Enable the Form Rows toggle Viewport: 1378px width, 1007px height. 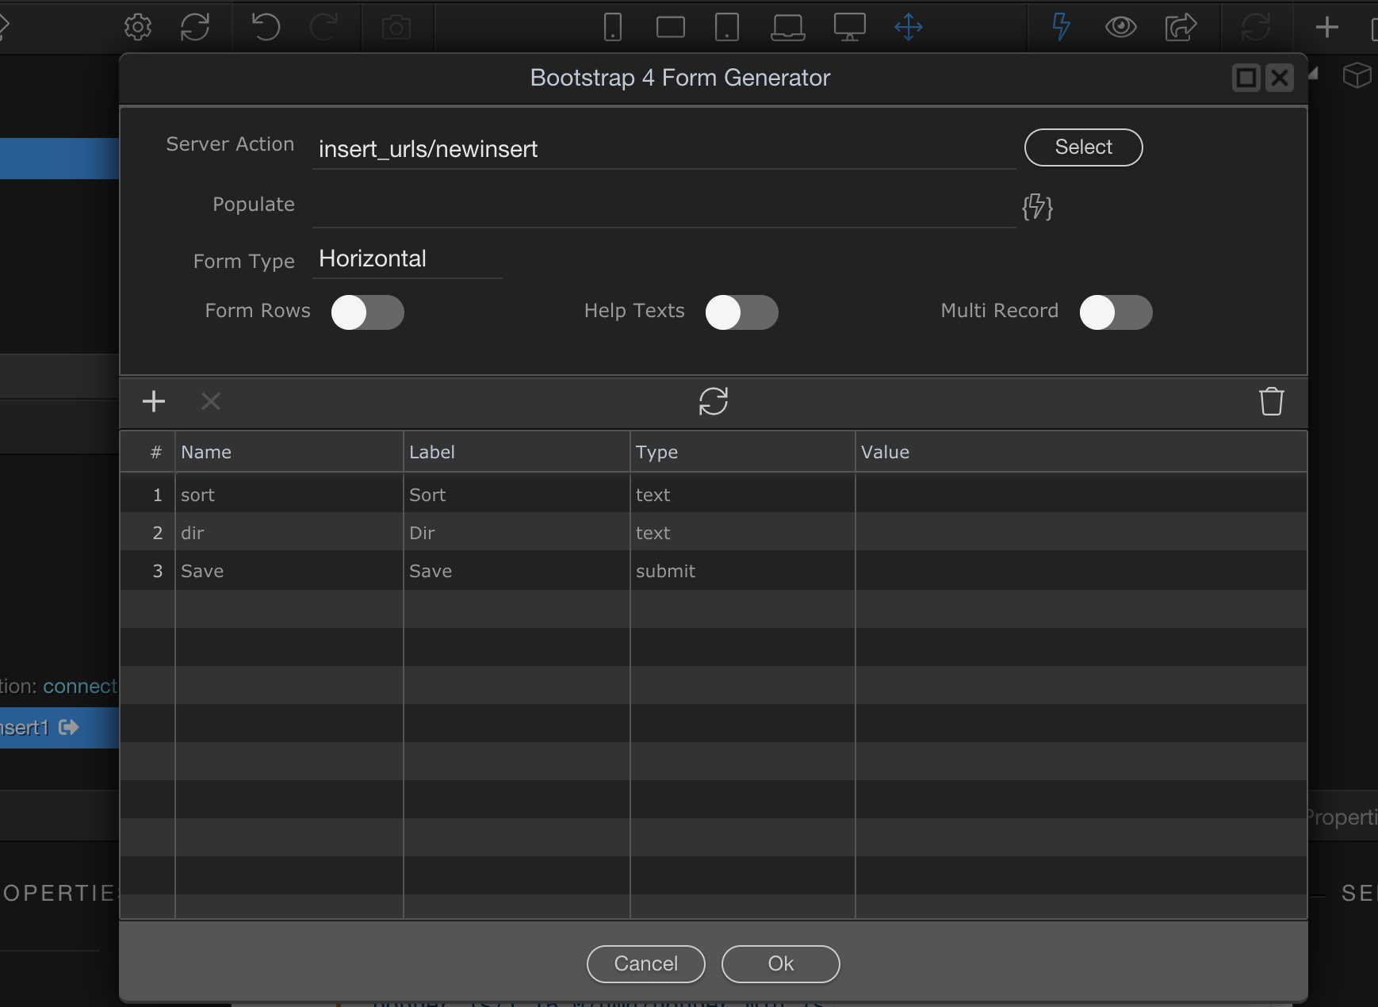click(x=367, y=312)
